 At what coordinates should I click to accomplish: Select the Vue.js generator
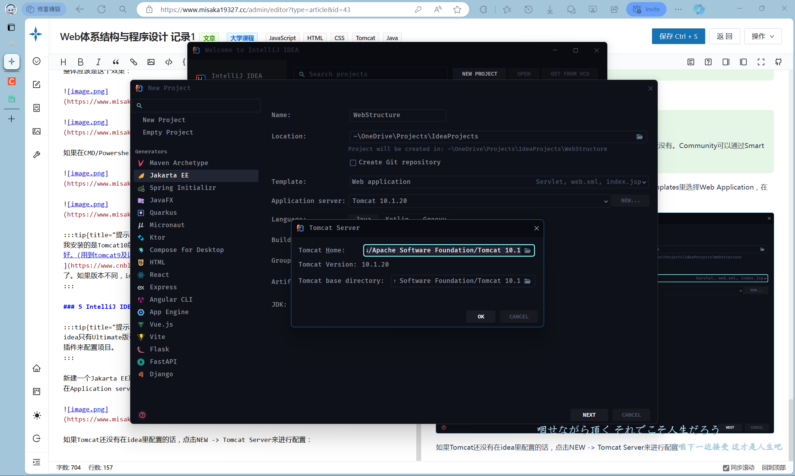(x=196, y=324)
